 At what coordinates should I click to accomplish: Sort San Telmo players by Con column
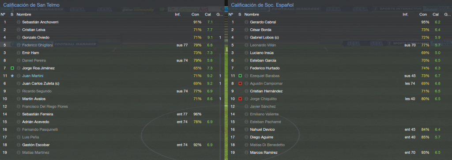pos(195,15)
